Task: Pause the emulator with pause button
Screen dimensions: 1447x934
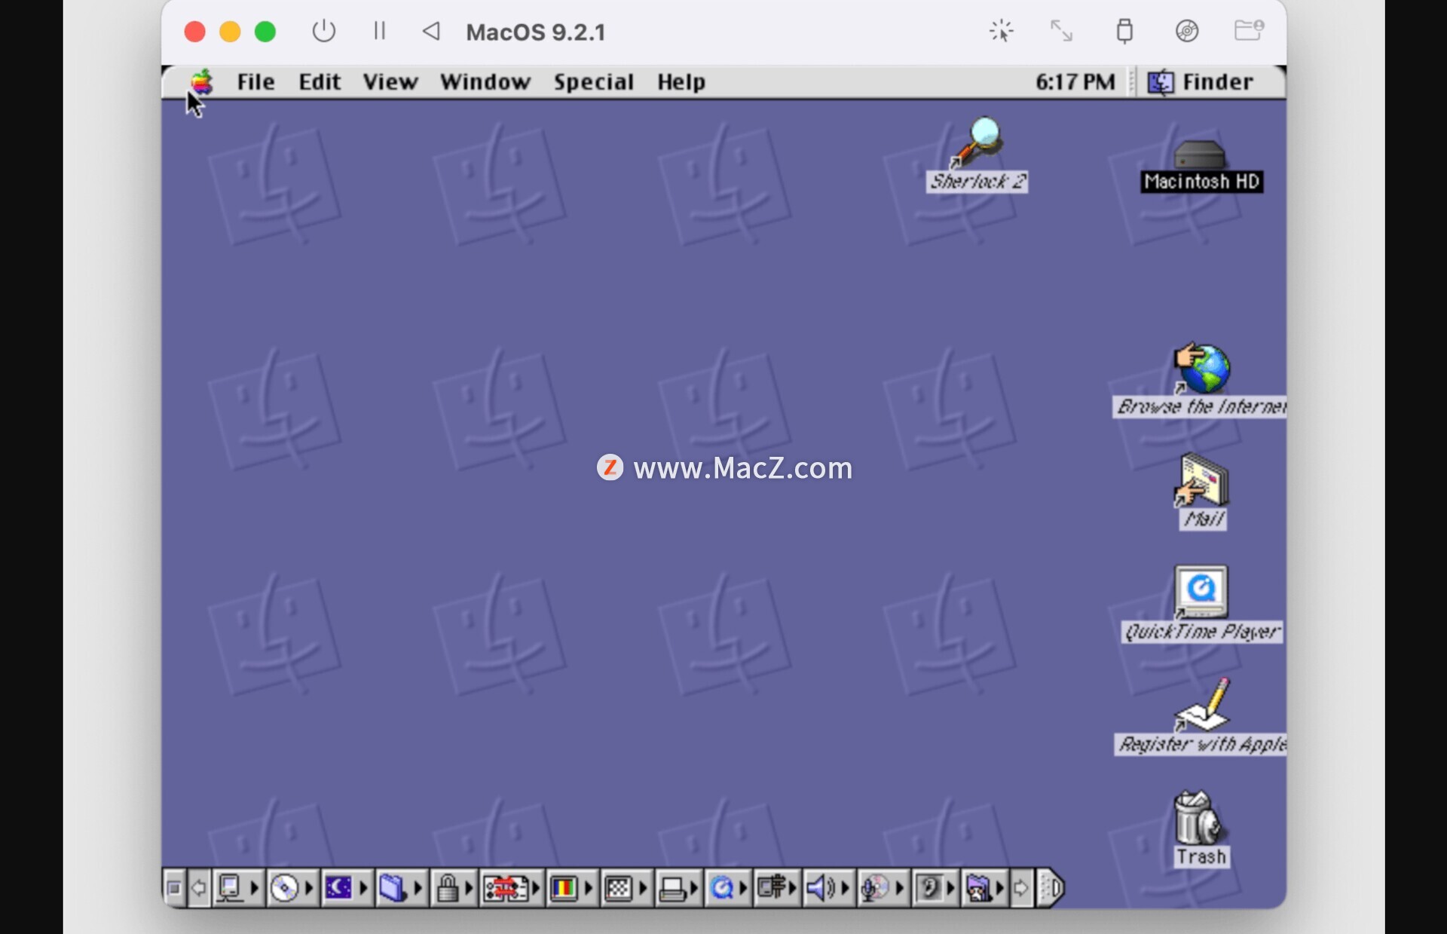Action: [379, 31]
